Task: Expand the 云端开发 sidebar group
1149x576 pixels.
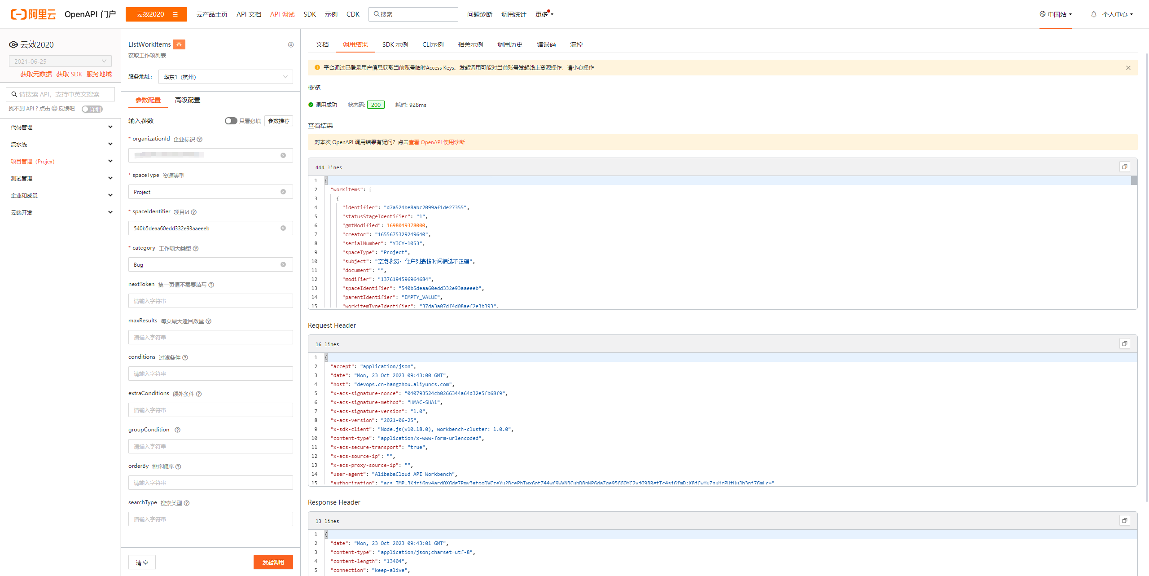Action: (x=61, y=212)
